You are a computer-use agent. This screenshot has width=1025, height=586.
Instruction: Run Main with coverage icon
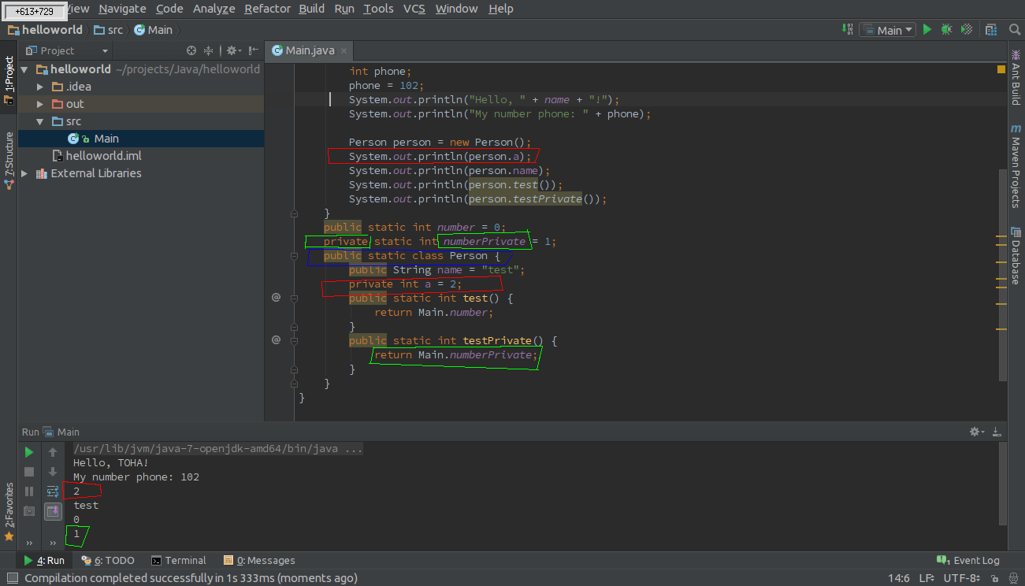966,30
